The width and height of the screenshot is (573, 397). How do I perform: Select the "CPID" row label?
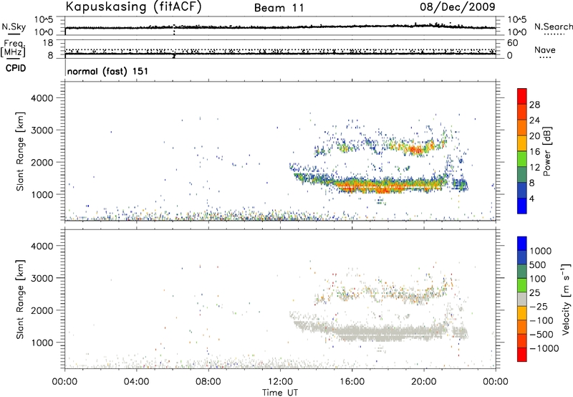pyautogui.click(x=16, y=68)
